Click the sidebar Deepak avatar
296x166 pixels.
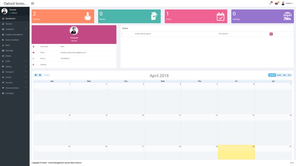pyautogui.click(x=4, y=11)
